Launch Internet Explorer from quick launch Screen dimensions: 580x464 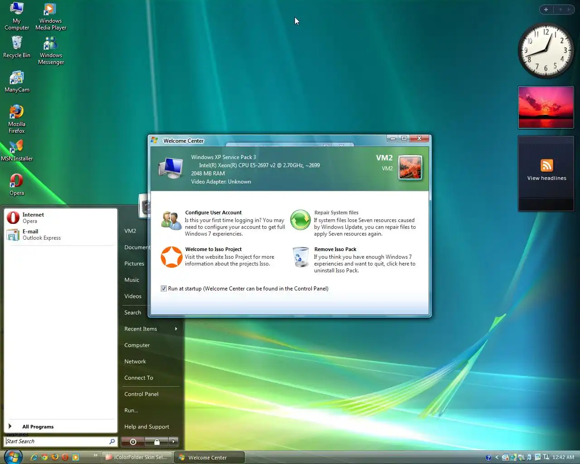(34, 457)
